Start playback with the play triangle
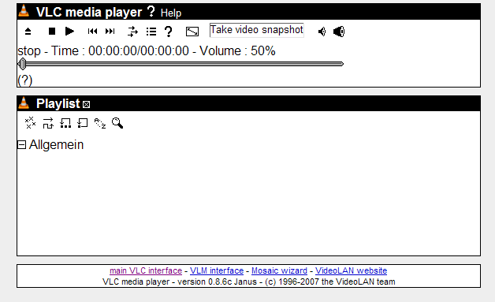Viewport: 495px width, 302px height. pos(69,32)
